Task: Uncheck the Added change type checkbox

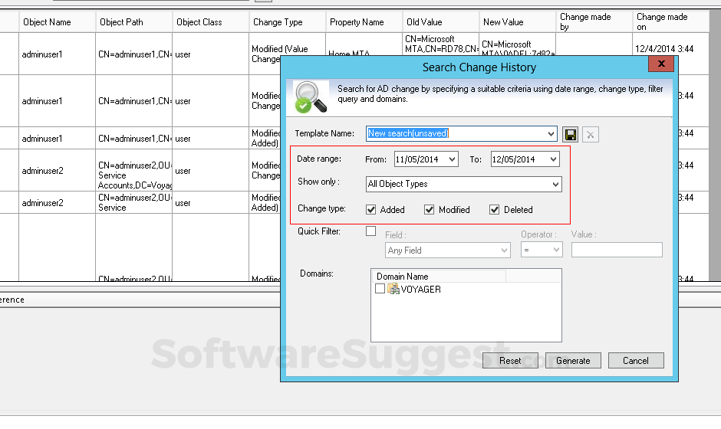Action: (x=371, y=210)
